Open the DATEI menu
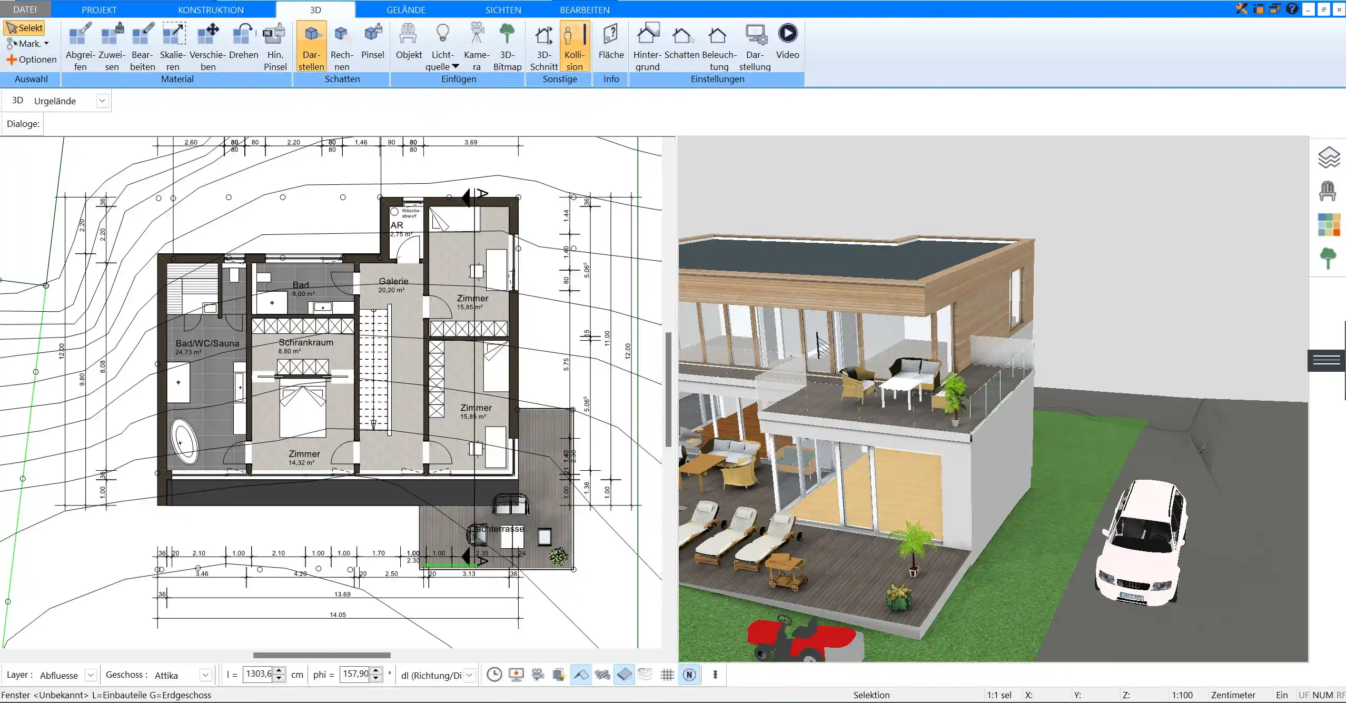This screenshot has width=1346, height=703. (x=25, y=9)
